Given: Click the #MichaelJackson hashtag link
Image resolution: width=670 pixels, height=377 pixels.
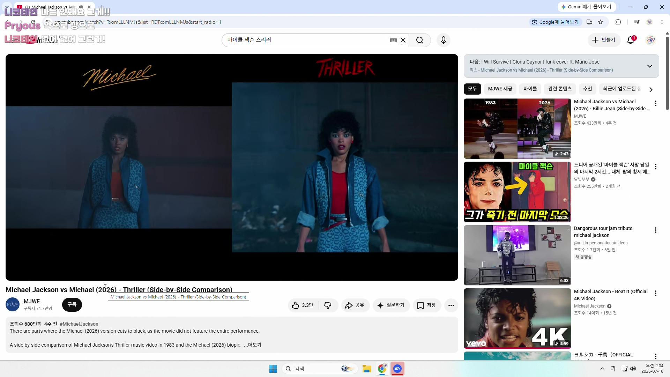Looking at the screenshot, I should coord(79,324).
